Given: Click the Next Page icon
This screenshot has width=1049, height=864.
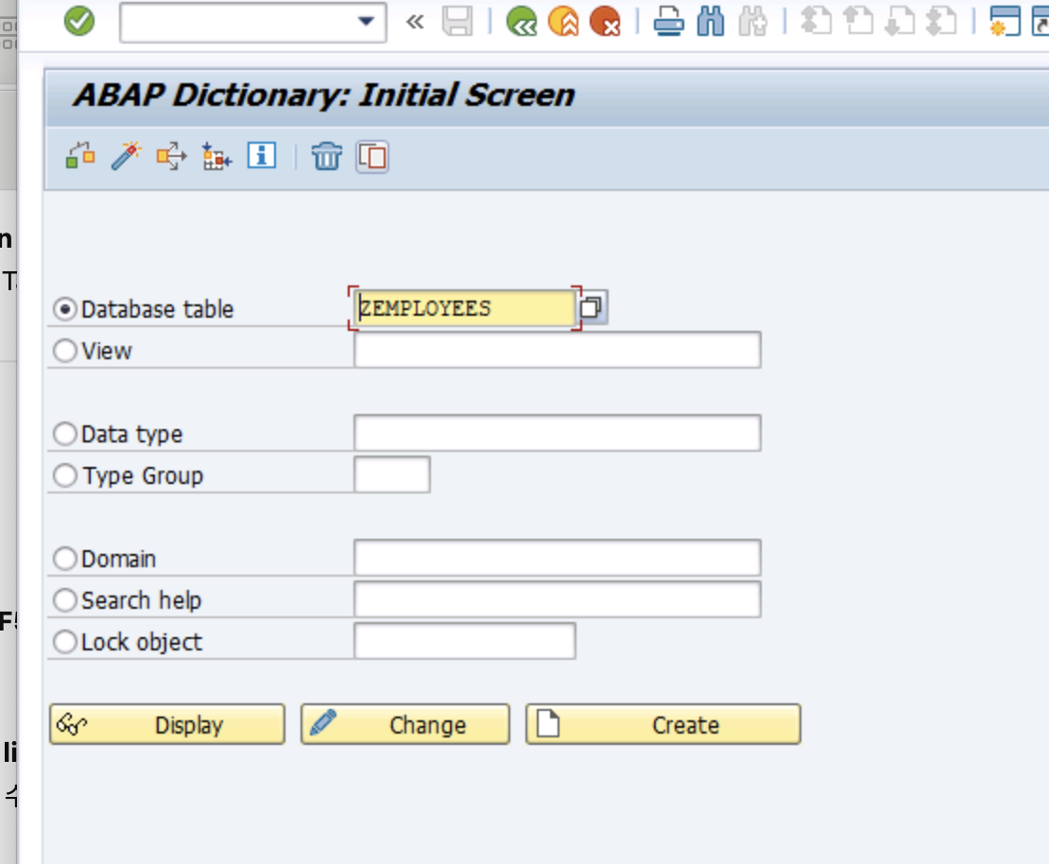Looking at the screenshot, I should coord(900,22).
